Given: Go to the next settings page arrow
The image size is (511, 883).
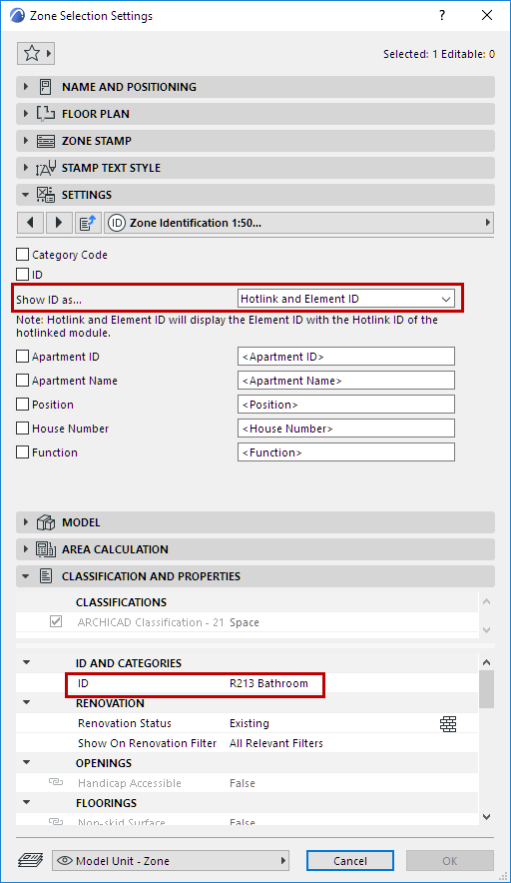Looking at the screenshot, I should pos(59,223).
